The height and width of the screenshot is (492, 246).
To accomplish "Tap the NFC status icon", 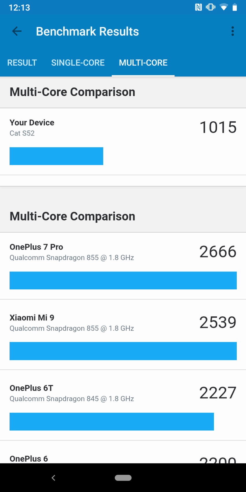I will (199, 7).
